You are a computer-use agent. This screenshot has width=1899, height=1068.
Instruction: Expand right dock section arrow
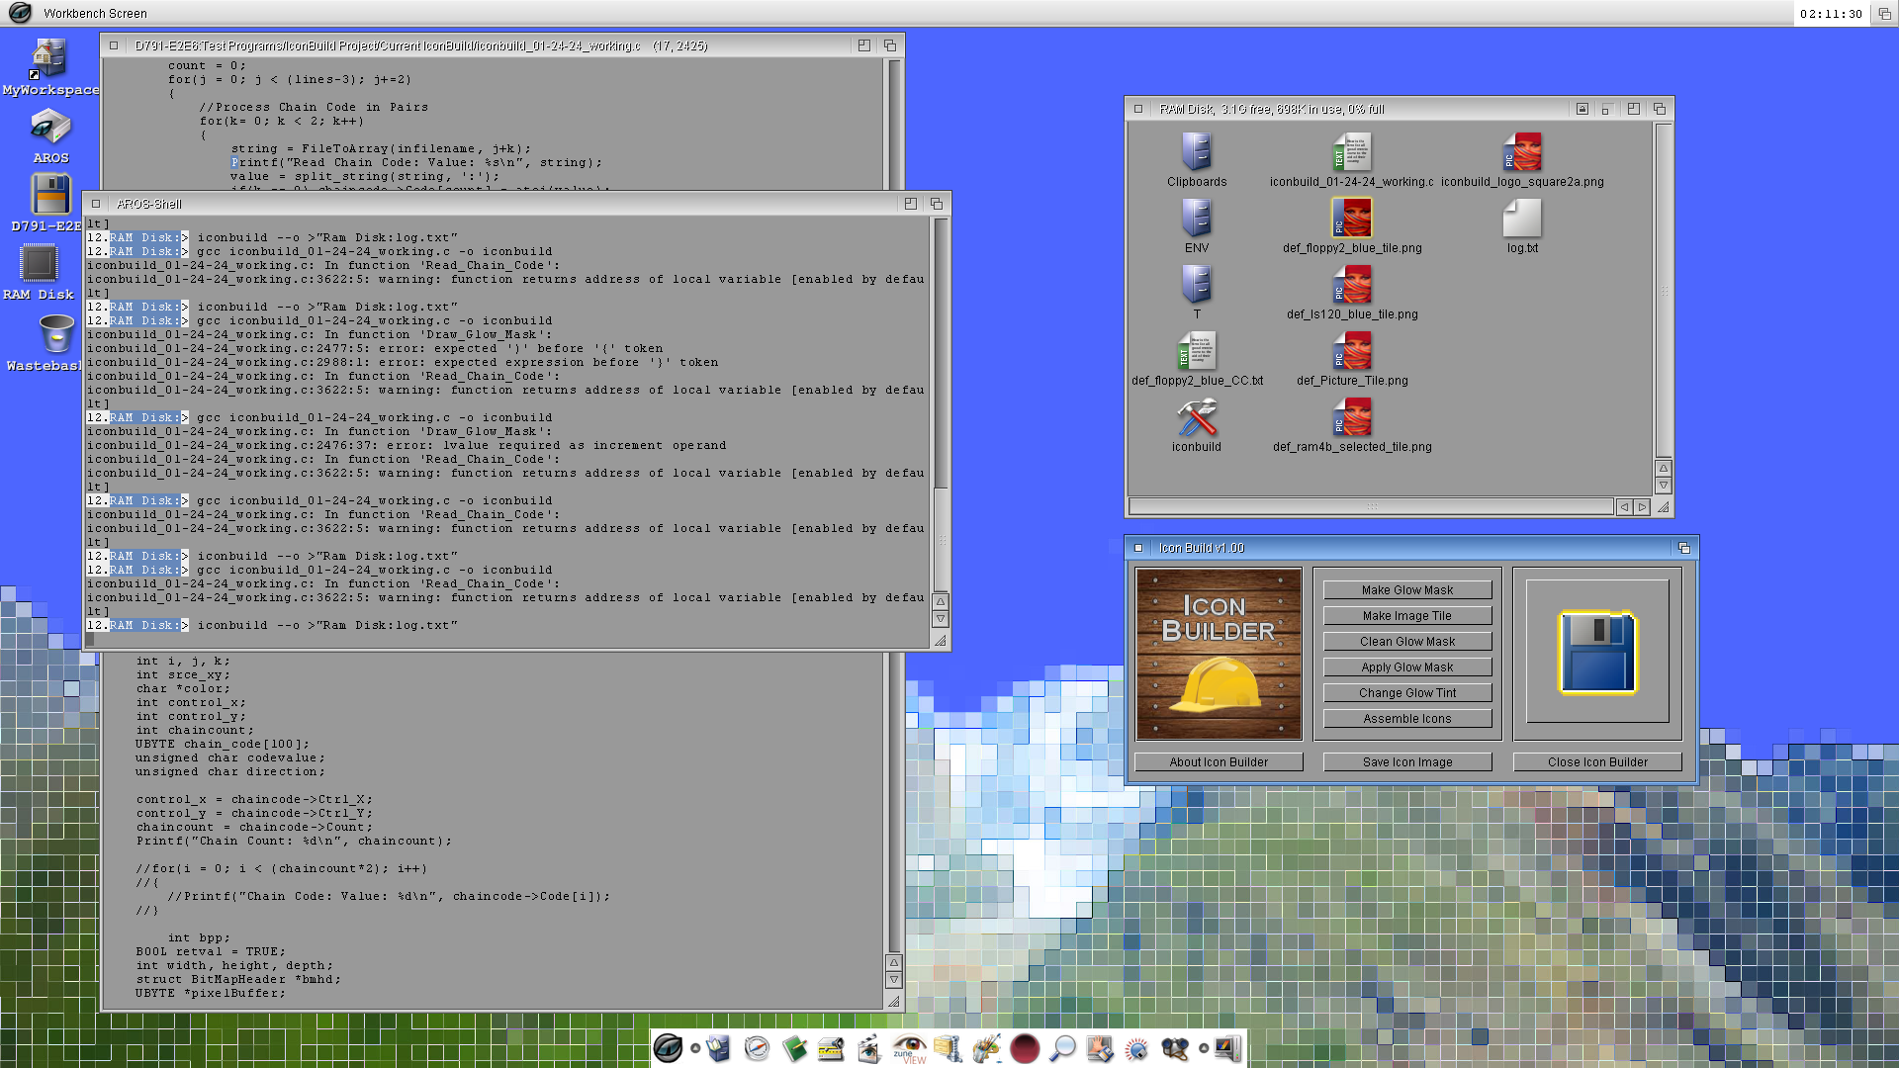[x=1204, y=1048]
